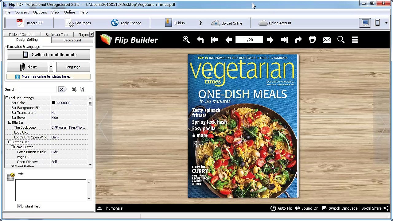This screenshot has height=221, width=393.
Task: Click Apply Change button
Action: [126, 23]
